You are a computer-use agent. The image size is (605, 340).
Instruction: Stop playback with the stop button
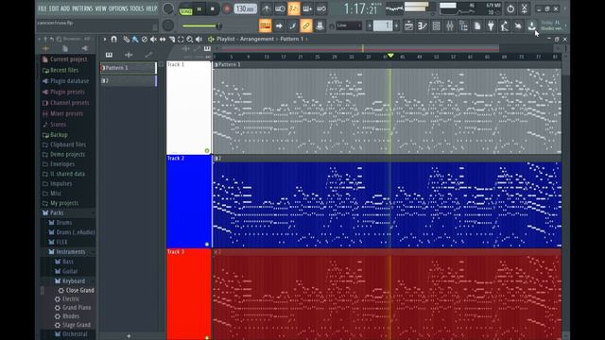click(x=213, y=8)
